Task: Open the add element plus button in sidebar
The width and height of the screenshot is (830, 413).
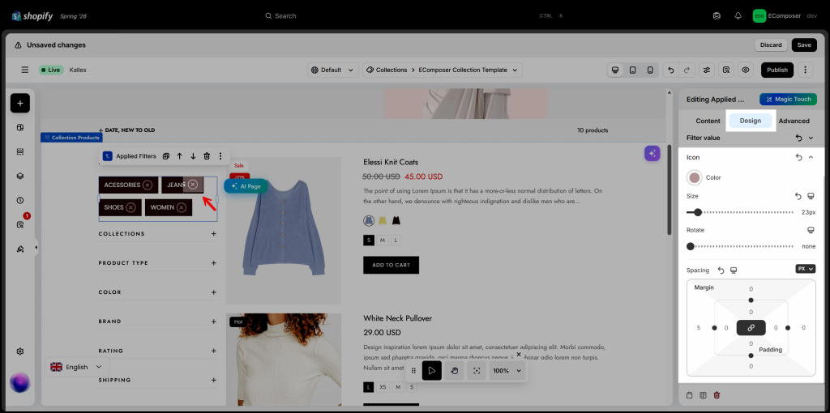Action: tap(20, 103)
